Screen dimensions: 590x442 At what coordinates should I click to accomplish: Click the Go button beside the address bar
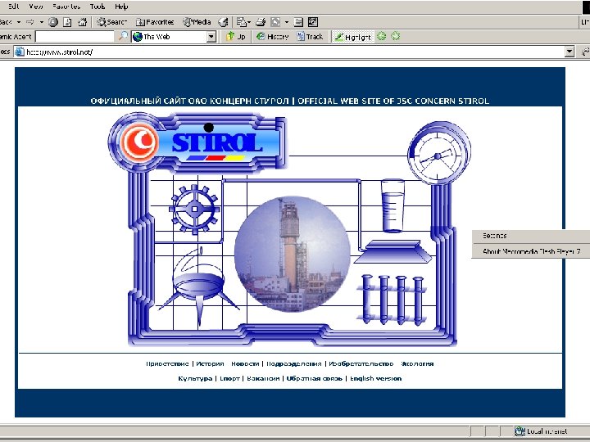[x=585, y=52]
